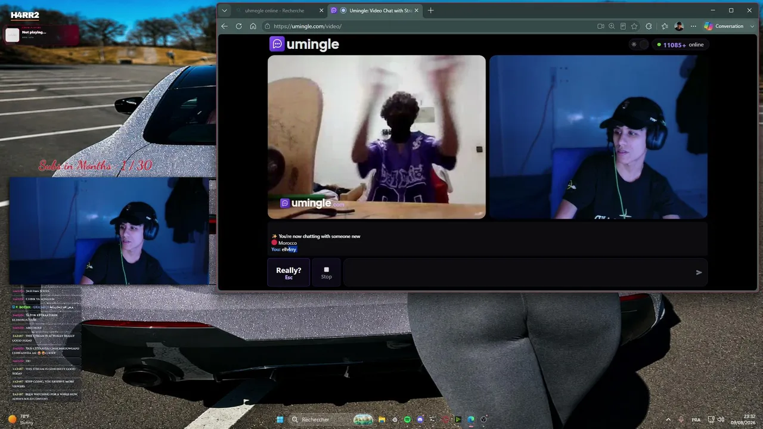
Task: Confirm skip with the Really? button
Action: [289, 272]
